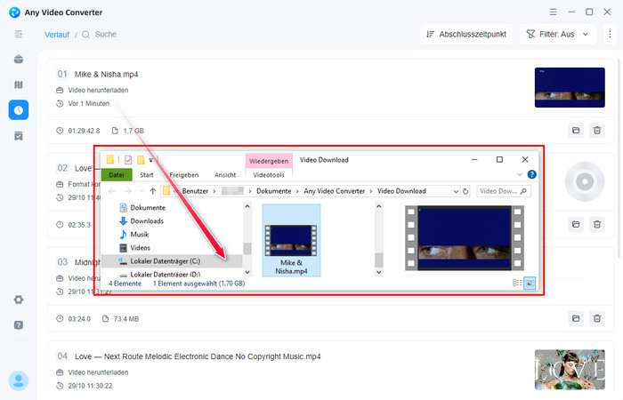Delete the 02:35.3 history entry

597,225
